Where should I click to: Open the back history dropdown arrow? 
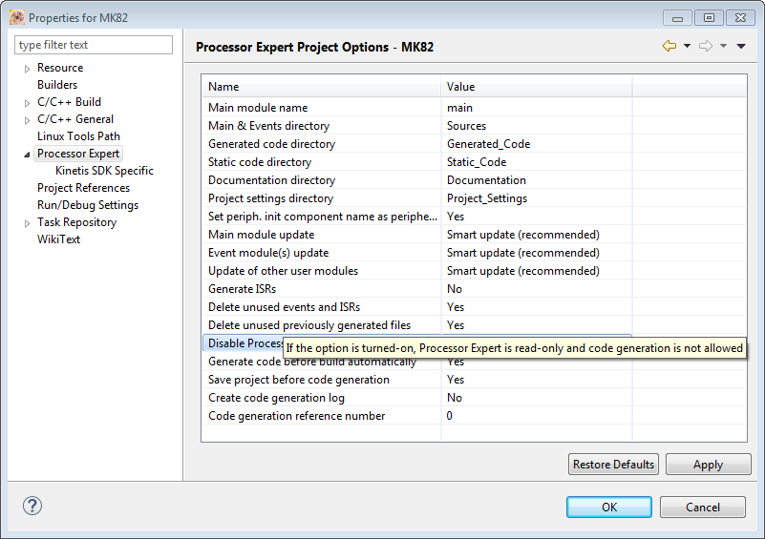pos(687,46)
